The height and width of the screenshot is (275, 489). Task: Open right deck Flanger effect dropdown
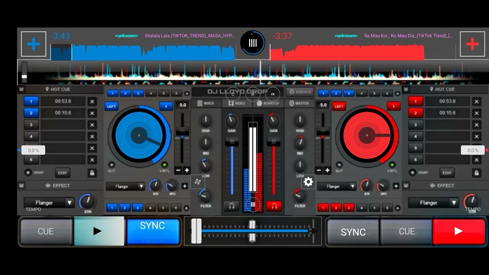pos(337,186)
